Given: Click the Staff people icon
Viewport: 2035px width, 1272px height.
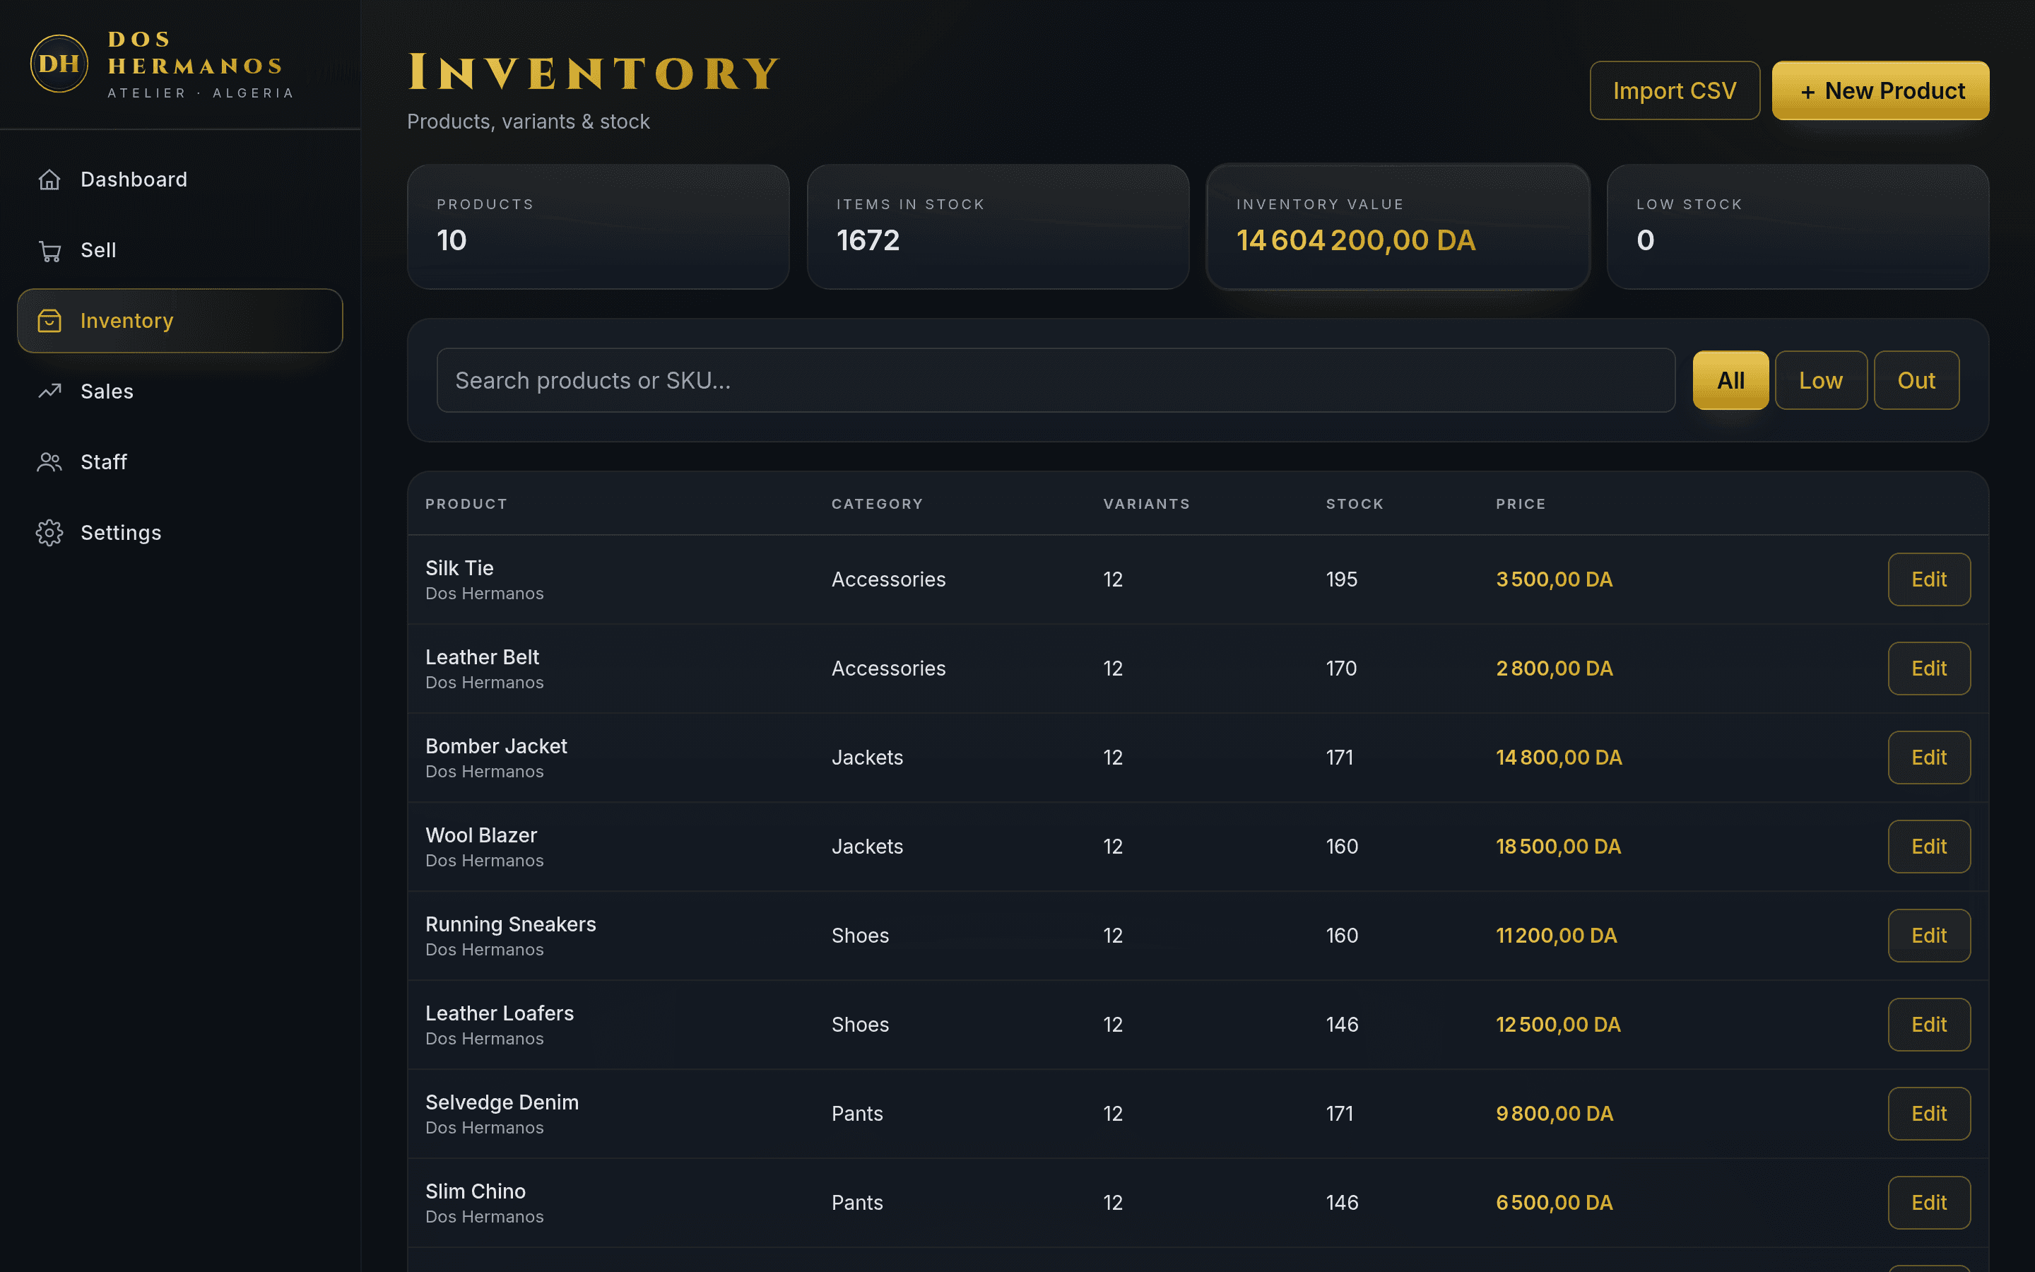Looking at the screenshot, I should pyautogui.click(x=49, y=462).
